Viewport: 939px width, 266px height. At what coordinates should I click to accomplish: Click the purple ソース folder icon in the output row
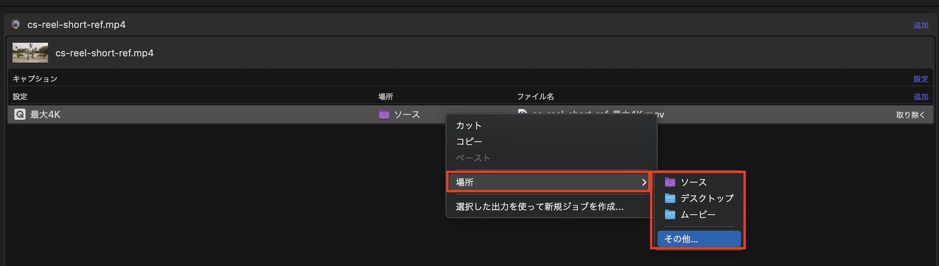[384, 114]
